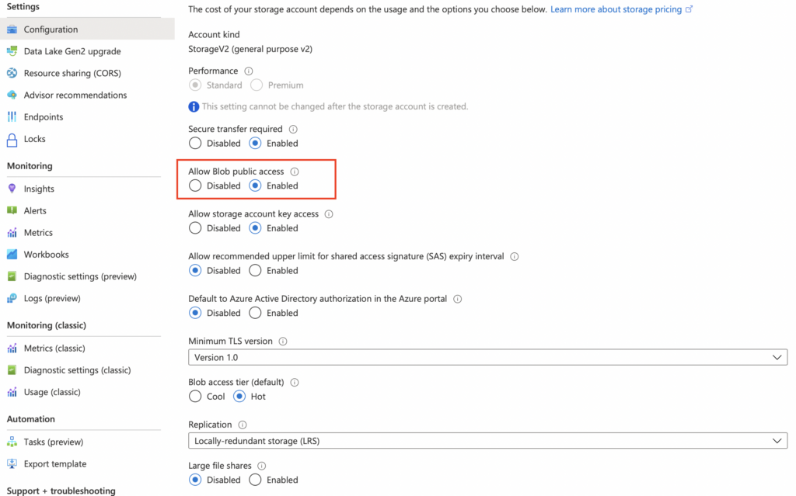Image resolution: width=796 pixels, height=496 pixels.
Task: Enable Azure Active Directory authorization default
Action: (x=255, y=313)
